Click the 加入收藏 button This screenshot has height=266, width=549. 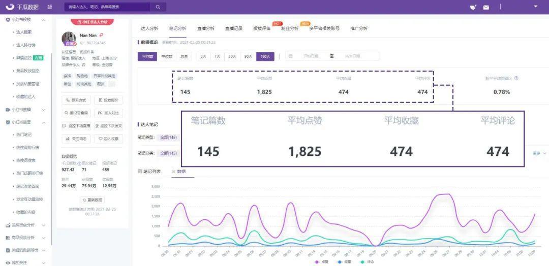tap(109, 139)
